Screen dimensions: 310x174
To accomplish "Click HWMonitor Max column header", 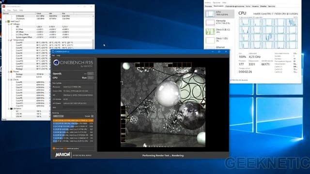I will click(68, 14).
